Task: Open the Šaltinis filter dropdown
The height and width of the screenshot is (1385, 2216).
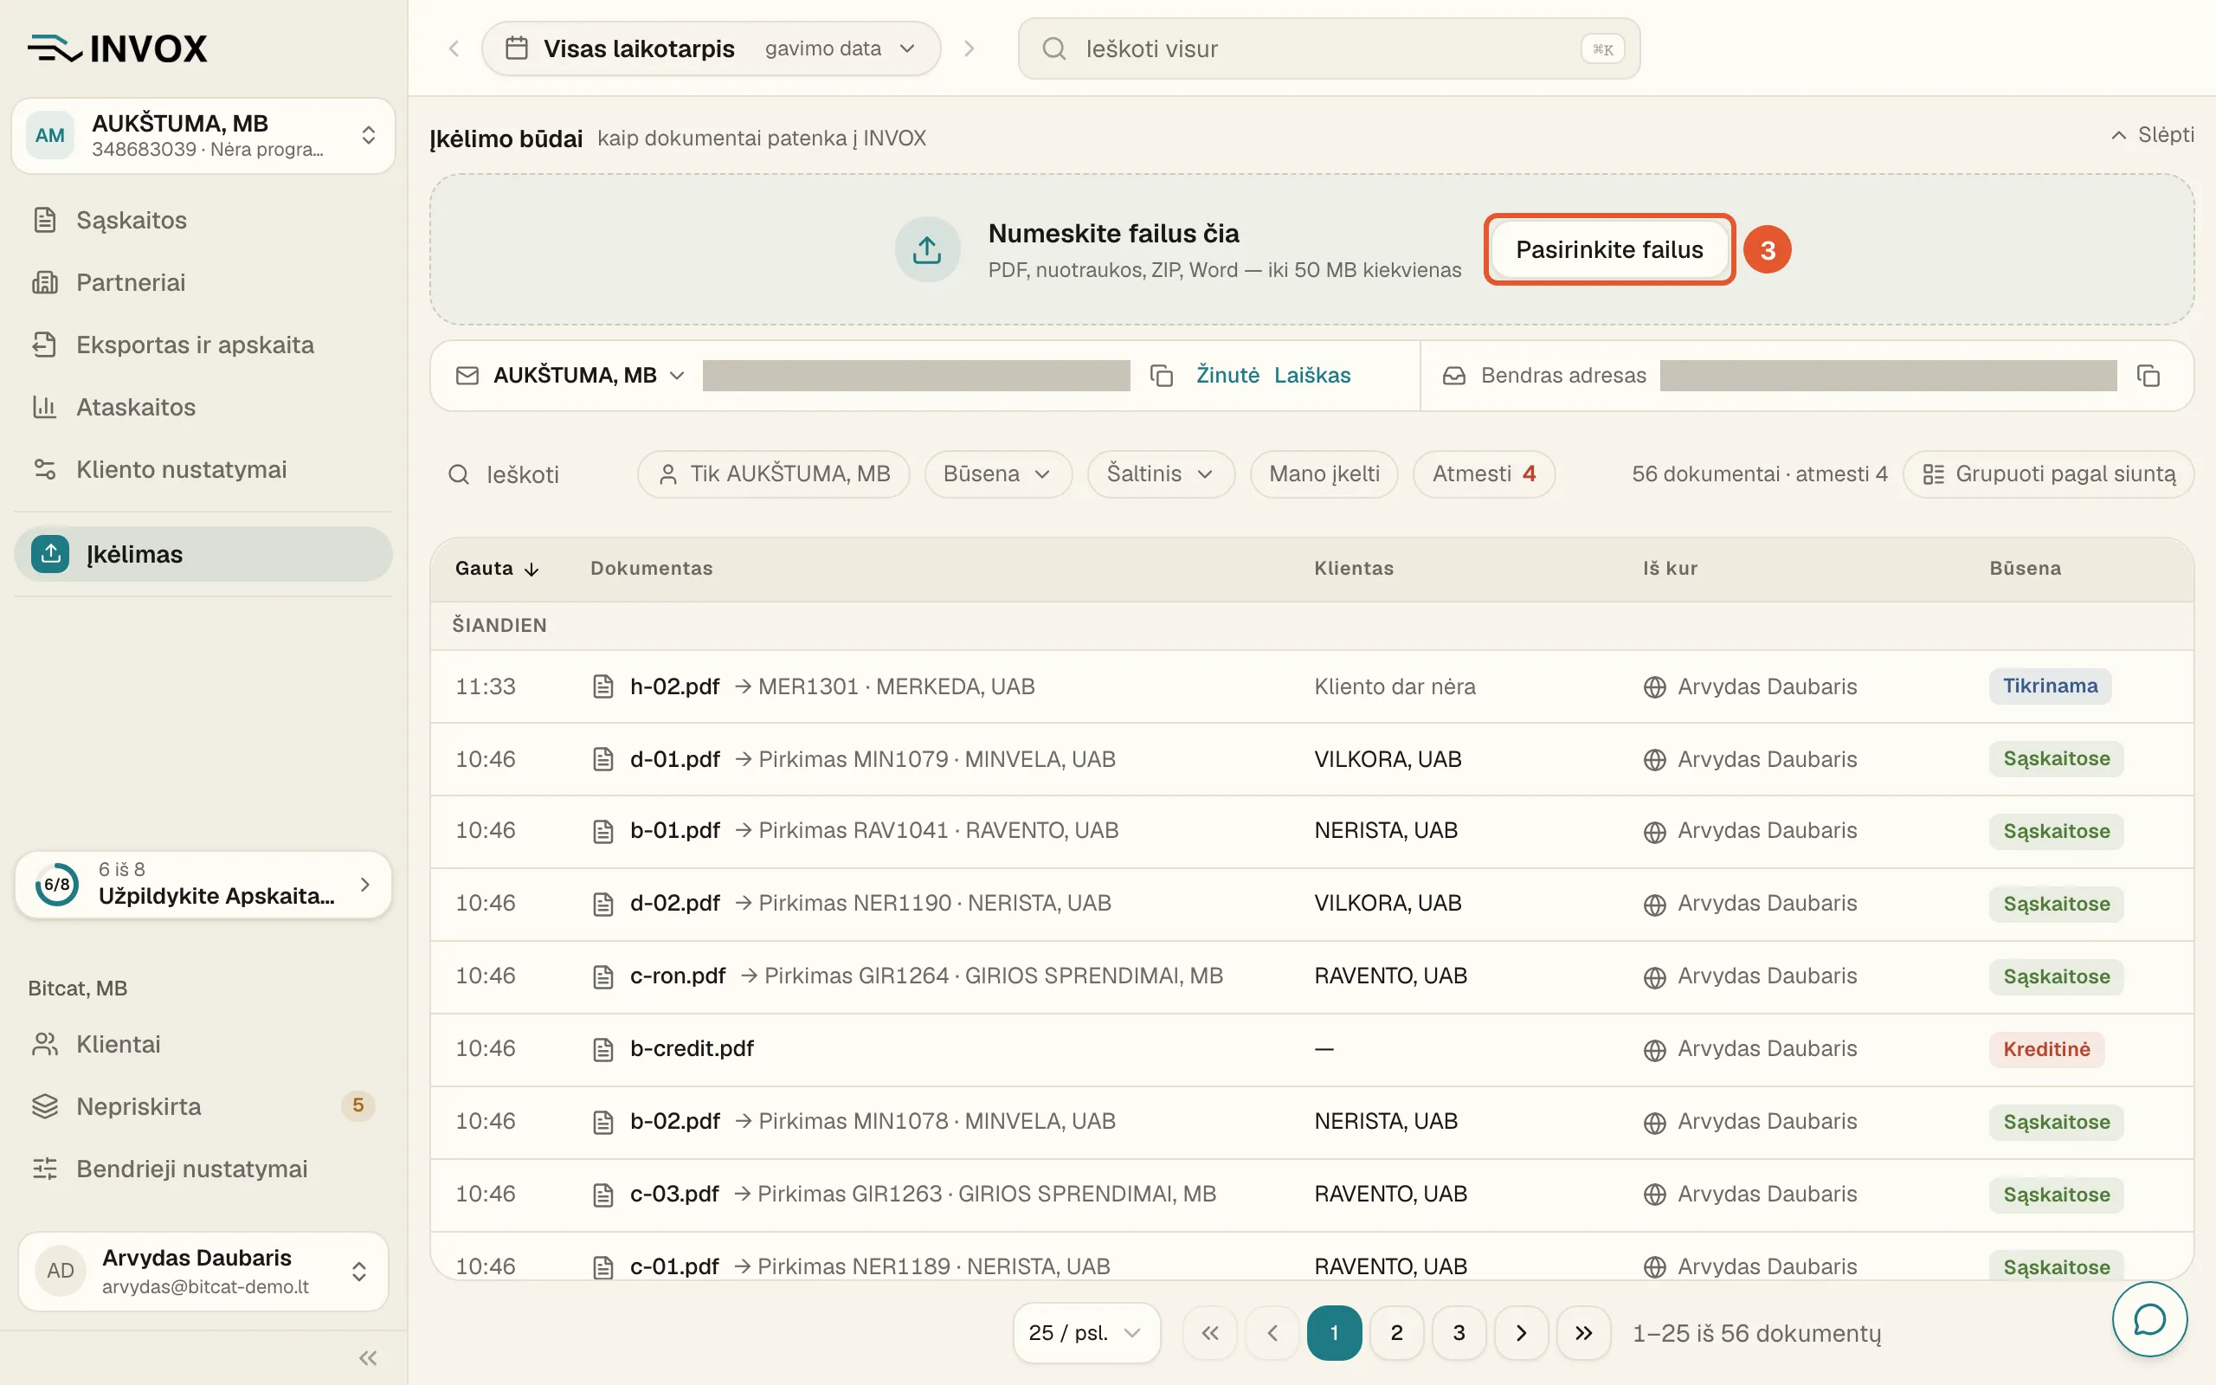Action: (x=1160, y=473)
